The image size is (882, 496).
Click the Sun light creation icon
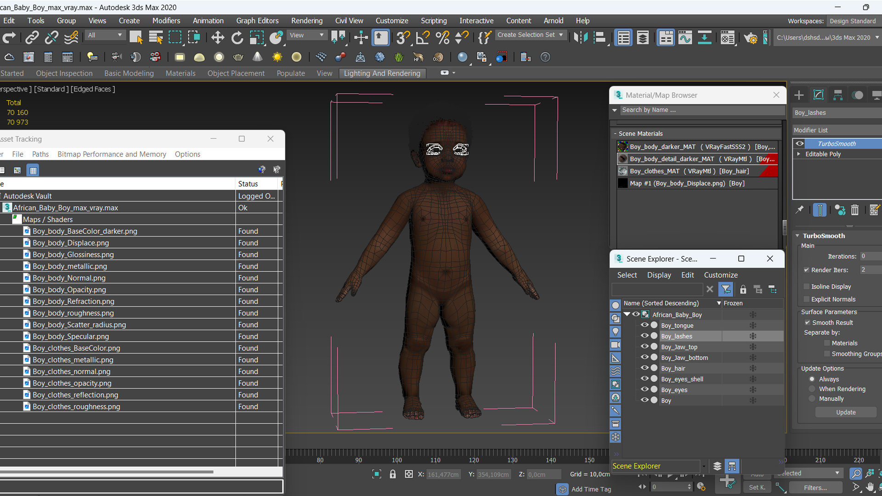click(x=277, y=57)
